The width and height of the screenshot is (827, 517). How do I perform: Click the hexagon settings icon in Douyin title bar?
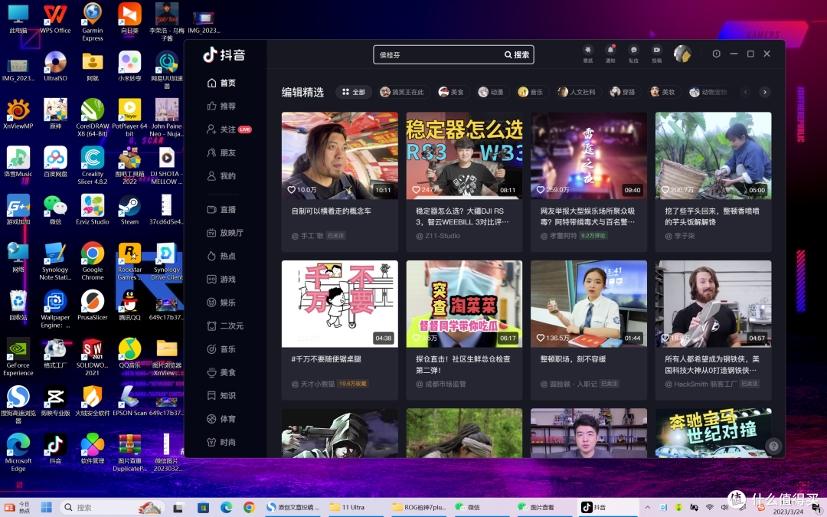click(x=716, y=54)
